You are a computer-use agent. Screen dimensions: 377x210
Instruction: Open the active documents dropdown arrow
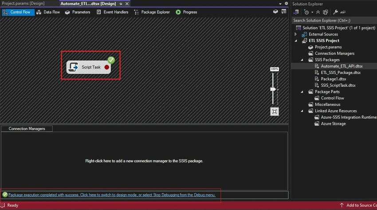[280, 4]
